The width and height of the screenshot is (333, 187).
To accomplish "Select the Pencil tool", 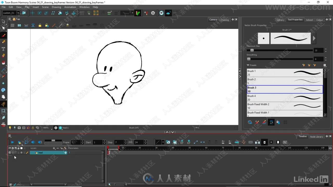I will (x=3, y=42).
